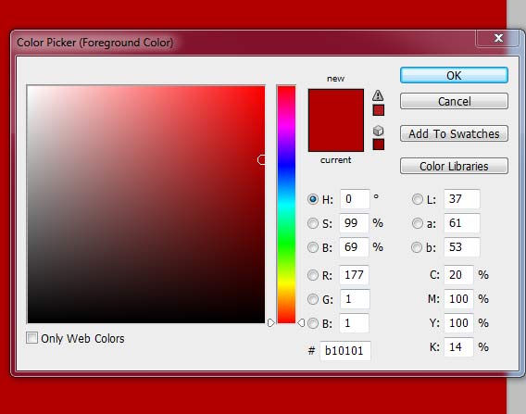Screen dimensions: 526x414
Task: Select the R red radio button
Action: click(313, 275)
